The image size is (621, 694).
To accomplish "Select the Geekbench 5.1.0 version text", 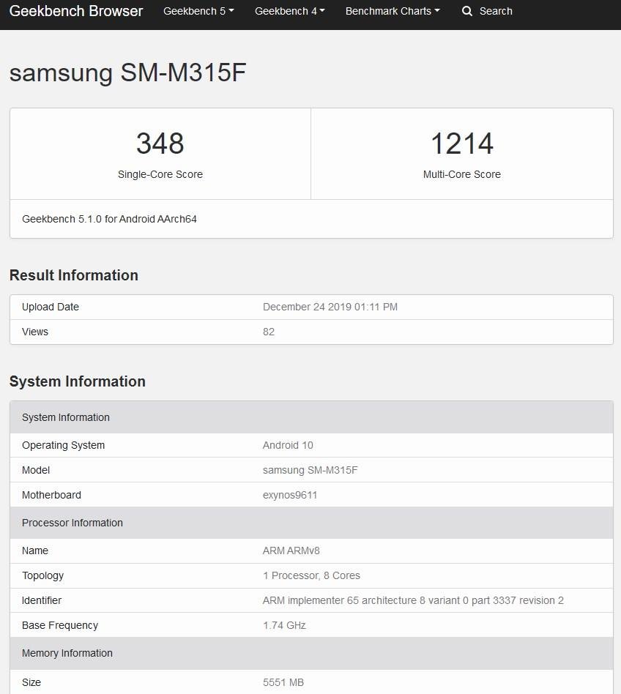I will tap(109, 219).
